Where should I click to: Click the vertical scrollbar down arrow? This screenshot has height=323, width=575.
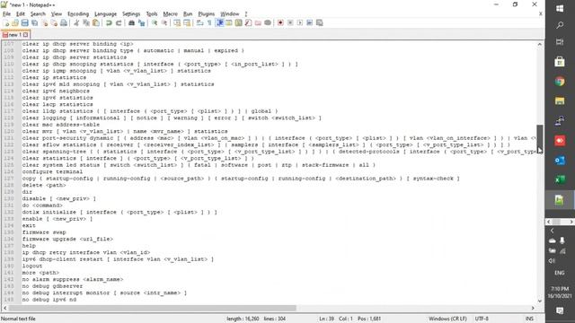tap(539, 301)
